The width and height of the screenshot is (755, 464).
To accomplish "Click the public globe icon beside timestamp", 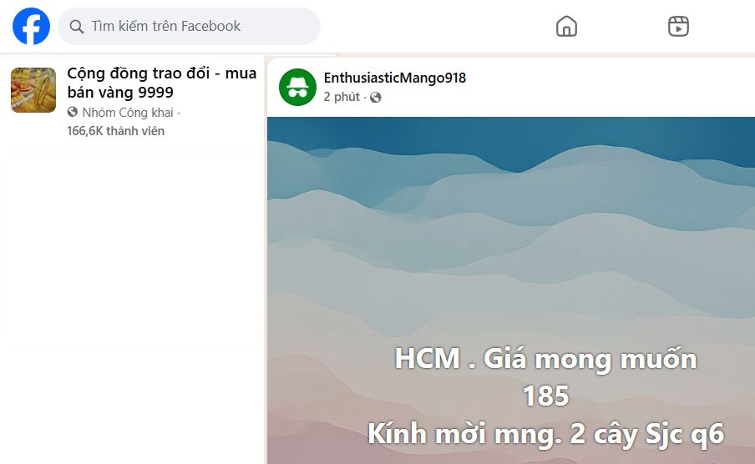I will [x=376, y=98].
